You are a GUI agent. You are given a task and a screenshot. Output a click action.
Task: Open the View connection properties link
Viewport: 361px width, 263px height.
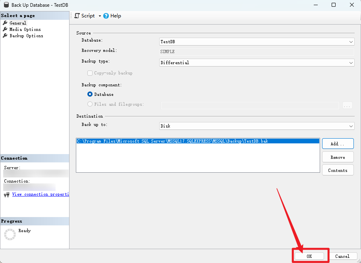[x=41, y=194]
